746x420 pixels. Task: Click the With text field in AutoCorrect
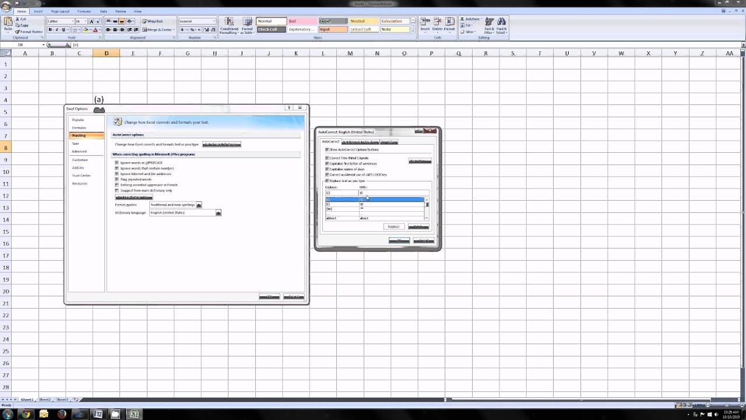point(393,192)
